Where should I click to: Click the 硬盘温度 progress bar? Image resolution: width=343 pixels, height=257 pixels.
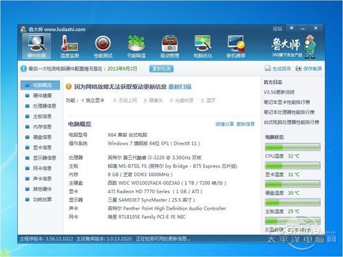(x=292, y=184)
